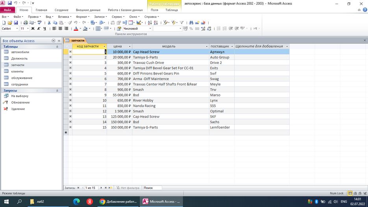Click the Поиск search field
This screenshot has height=207, width=368.
[152, 188]
